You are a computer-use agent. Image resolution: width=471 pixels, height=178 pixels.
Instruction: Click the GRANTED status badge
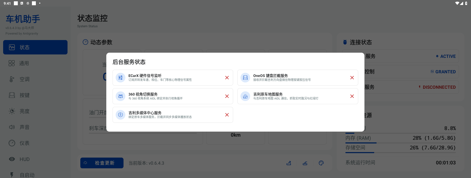[x=443, y=72]
